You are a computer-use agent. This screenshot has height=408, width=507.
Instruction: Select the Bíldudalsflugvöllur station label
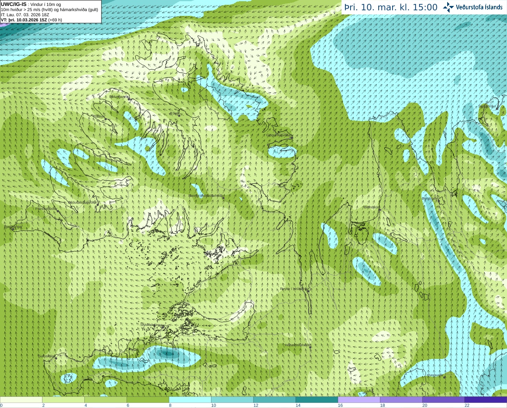[82, 202]
